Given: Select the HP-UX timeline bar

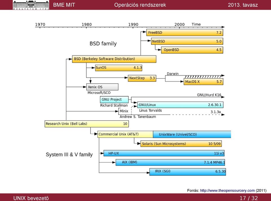Looking at the screenshot, I should (164, 153).
